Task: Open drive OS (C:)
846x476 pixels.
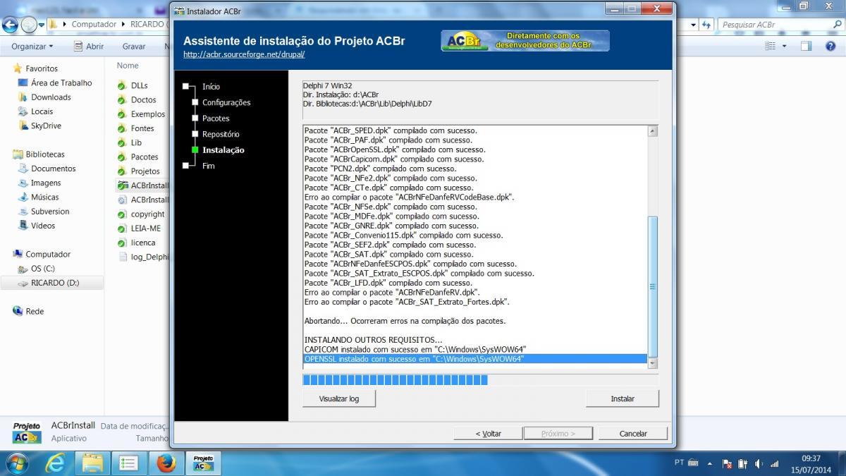Action: (x=42, y=268)
